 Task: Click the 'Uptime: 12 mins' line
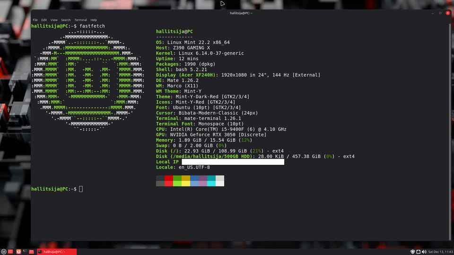tap(177, 59)
